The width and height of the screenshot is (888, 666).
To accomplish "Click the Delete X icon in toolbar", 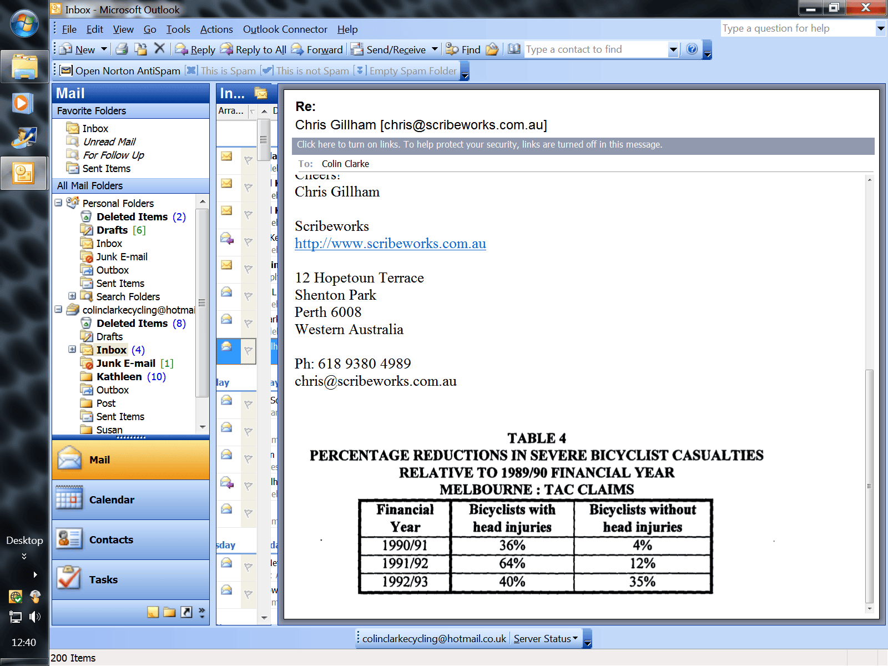I will (159, 49).
